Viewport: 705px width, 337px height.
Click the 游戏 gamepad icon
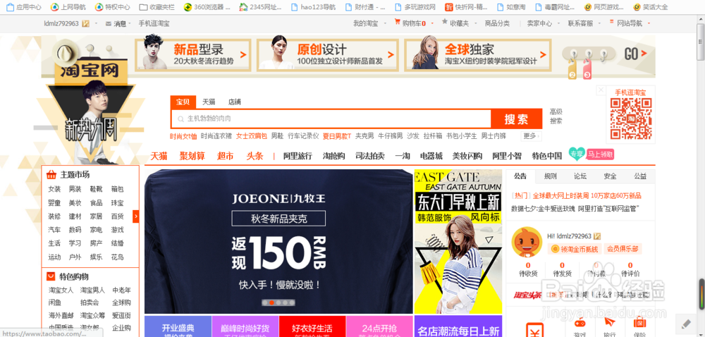click(580, 323)
